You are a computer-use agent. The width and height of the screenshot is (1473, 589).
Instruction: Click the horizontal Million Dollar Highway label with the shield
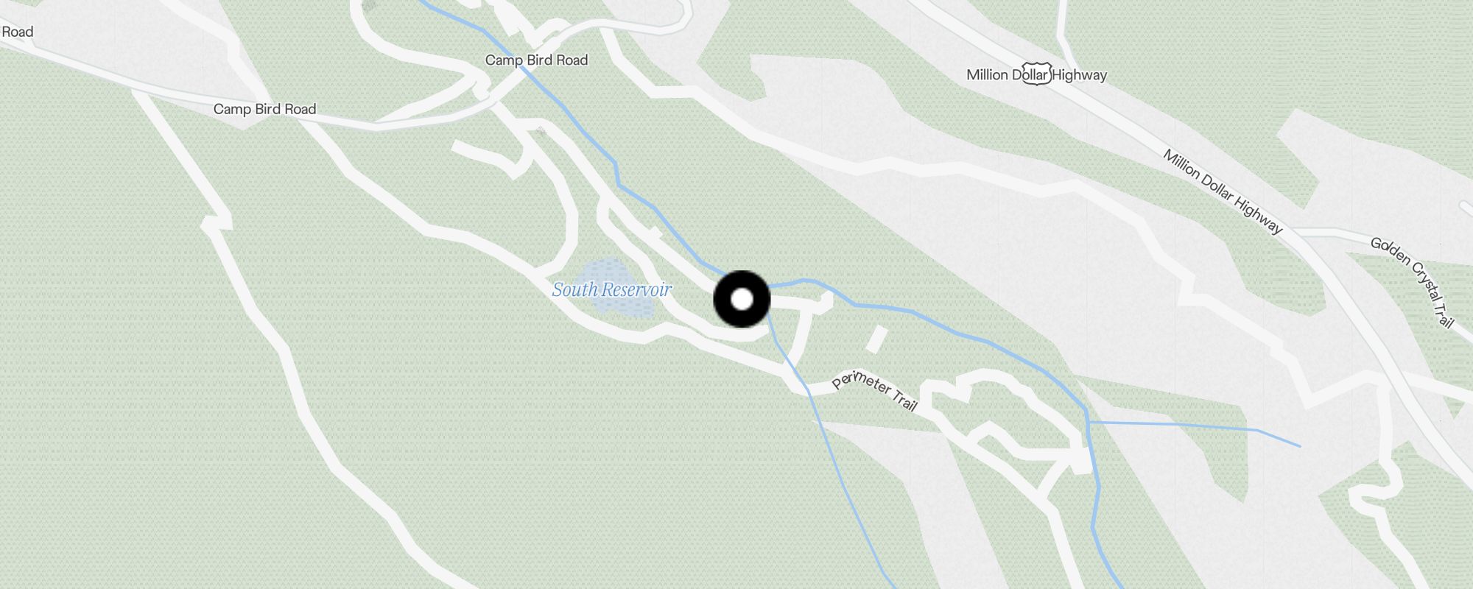(x=1036, y=74)
